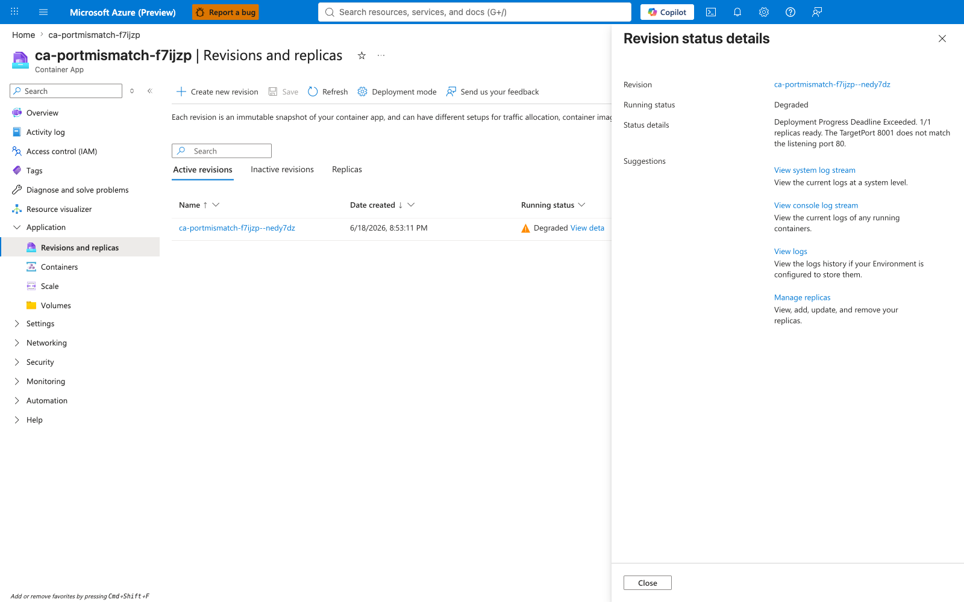The width and height of the screenshot is (964, 602).
Task: Click View system log stream link
Action: click(x=815, y=170)
